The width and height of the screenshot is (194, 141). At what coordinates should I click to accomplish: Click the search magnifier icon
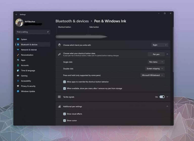48,32
